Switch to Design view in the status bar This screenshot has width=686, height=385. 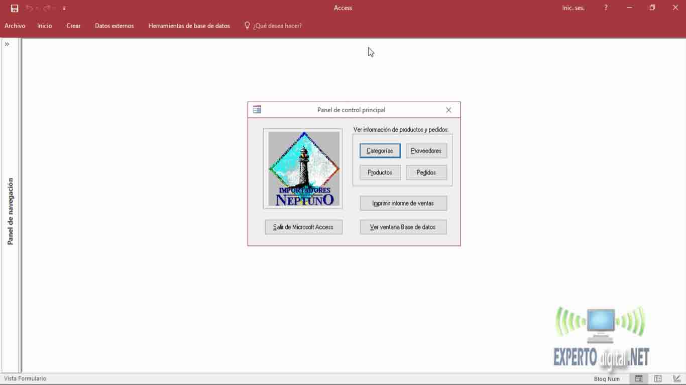[x=676, y=378]
